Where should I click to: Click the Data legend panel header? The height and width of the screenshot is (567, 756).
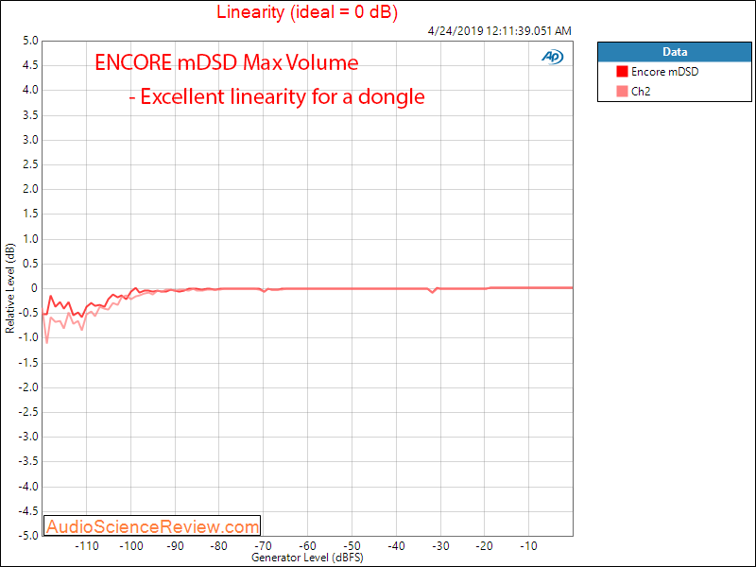tap(675, 52)
